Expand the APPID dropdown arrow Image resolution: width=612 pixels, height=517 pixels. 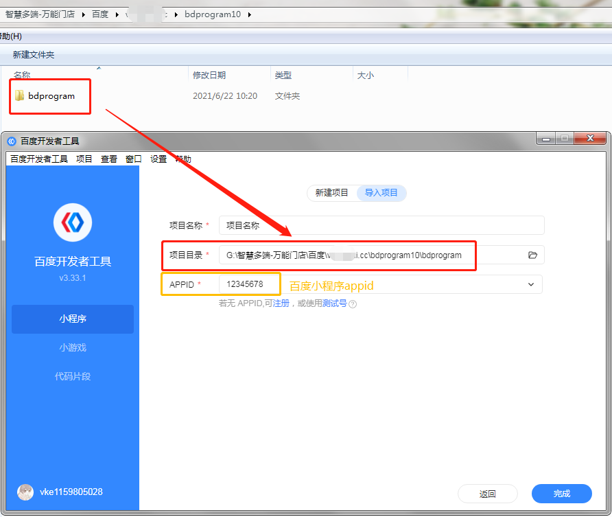[531, 284]
